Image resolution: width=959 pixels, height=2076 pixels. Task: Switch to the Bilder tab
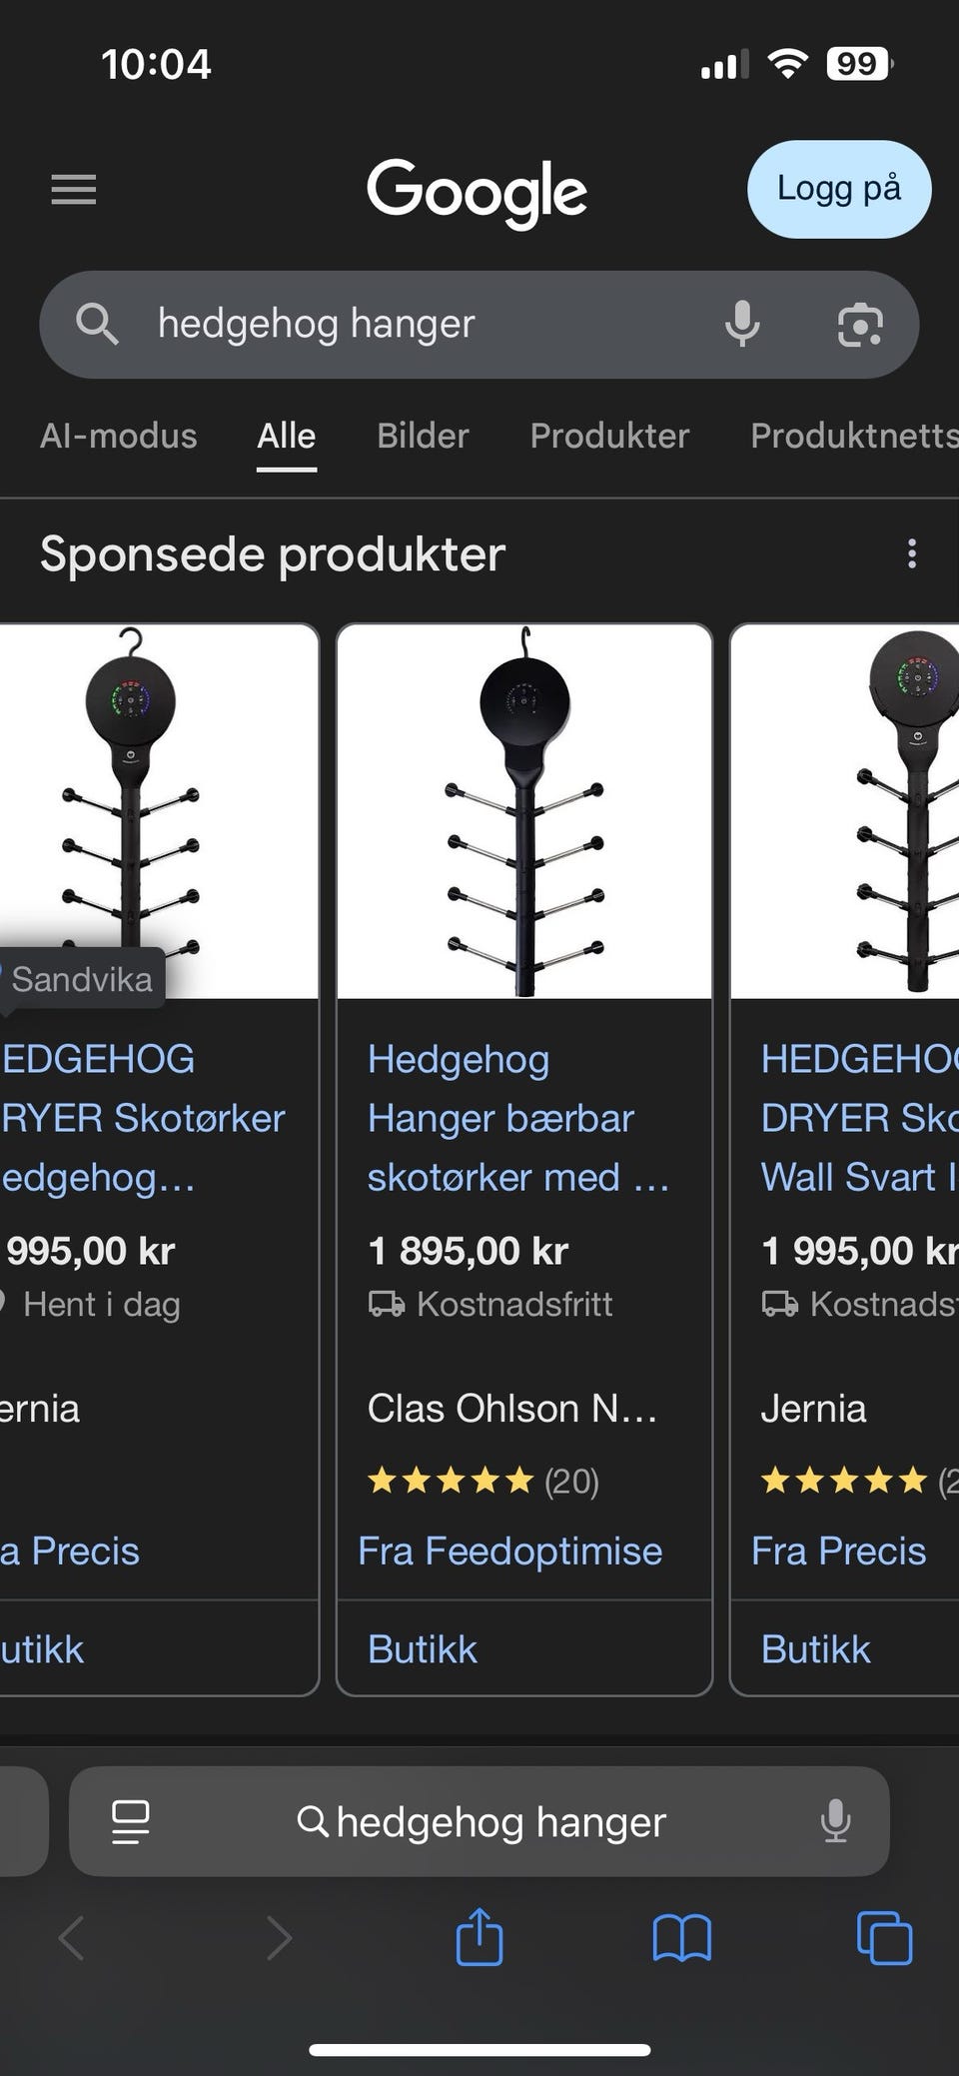point(423,436)
